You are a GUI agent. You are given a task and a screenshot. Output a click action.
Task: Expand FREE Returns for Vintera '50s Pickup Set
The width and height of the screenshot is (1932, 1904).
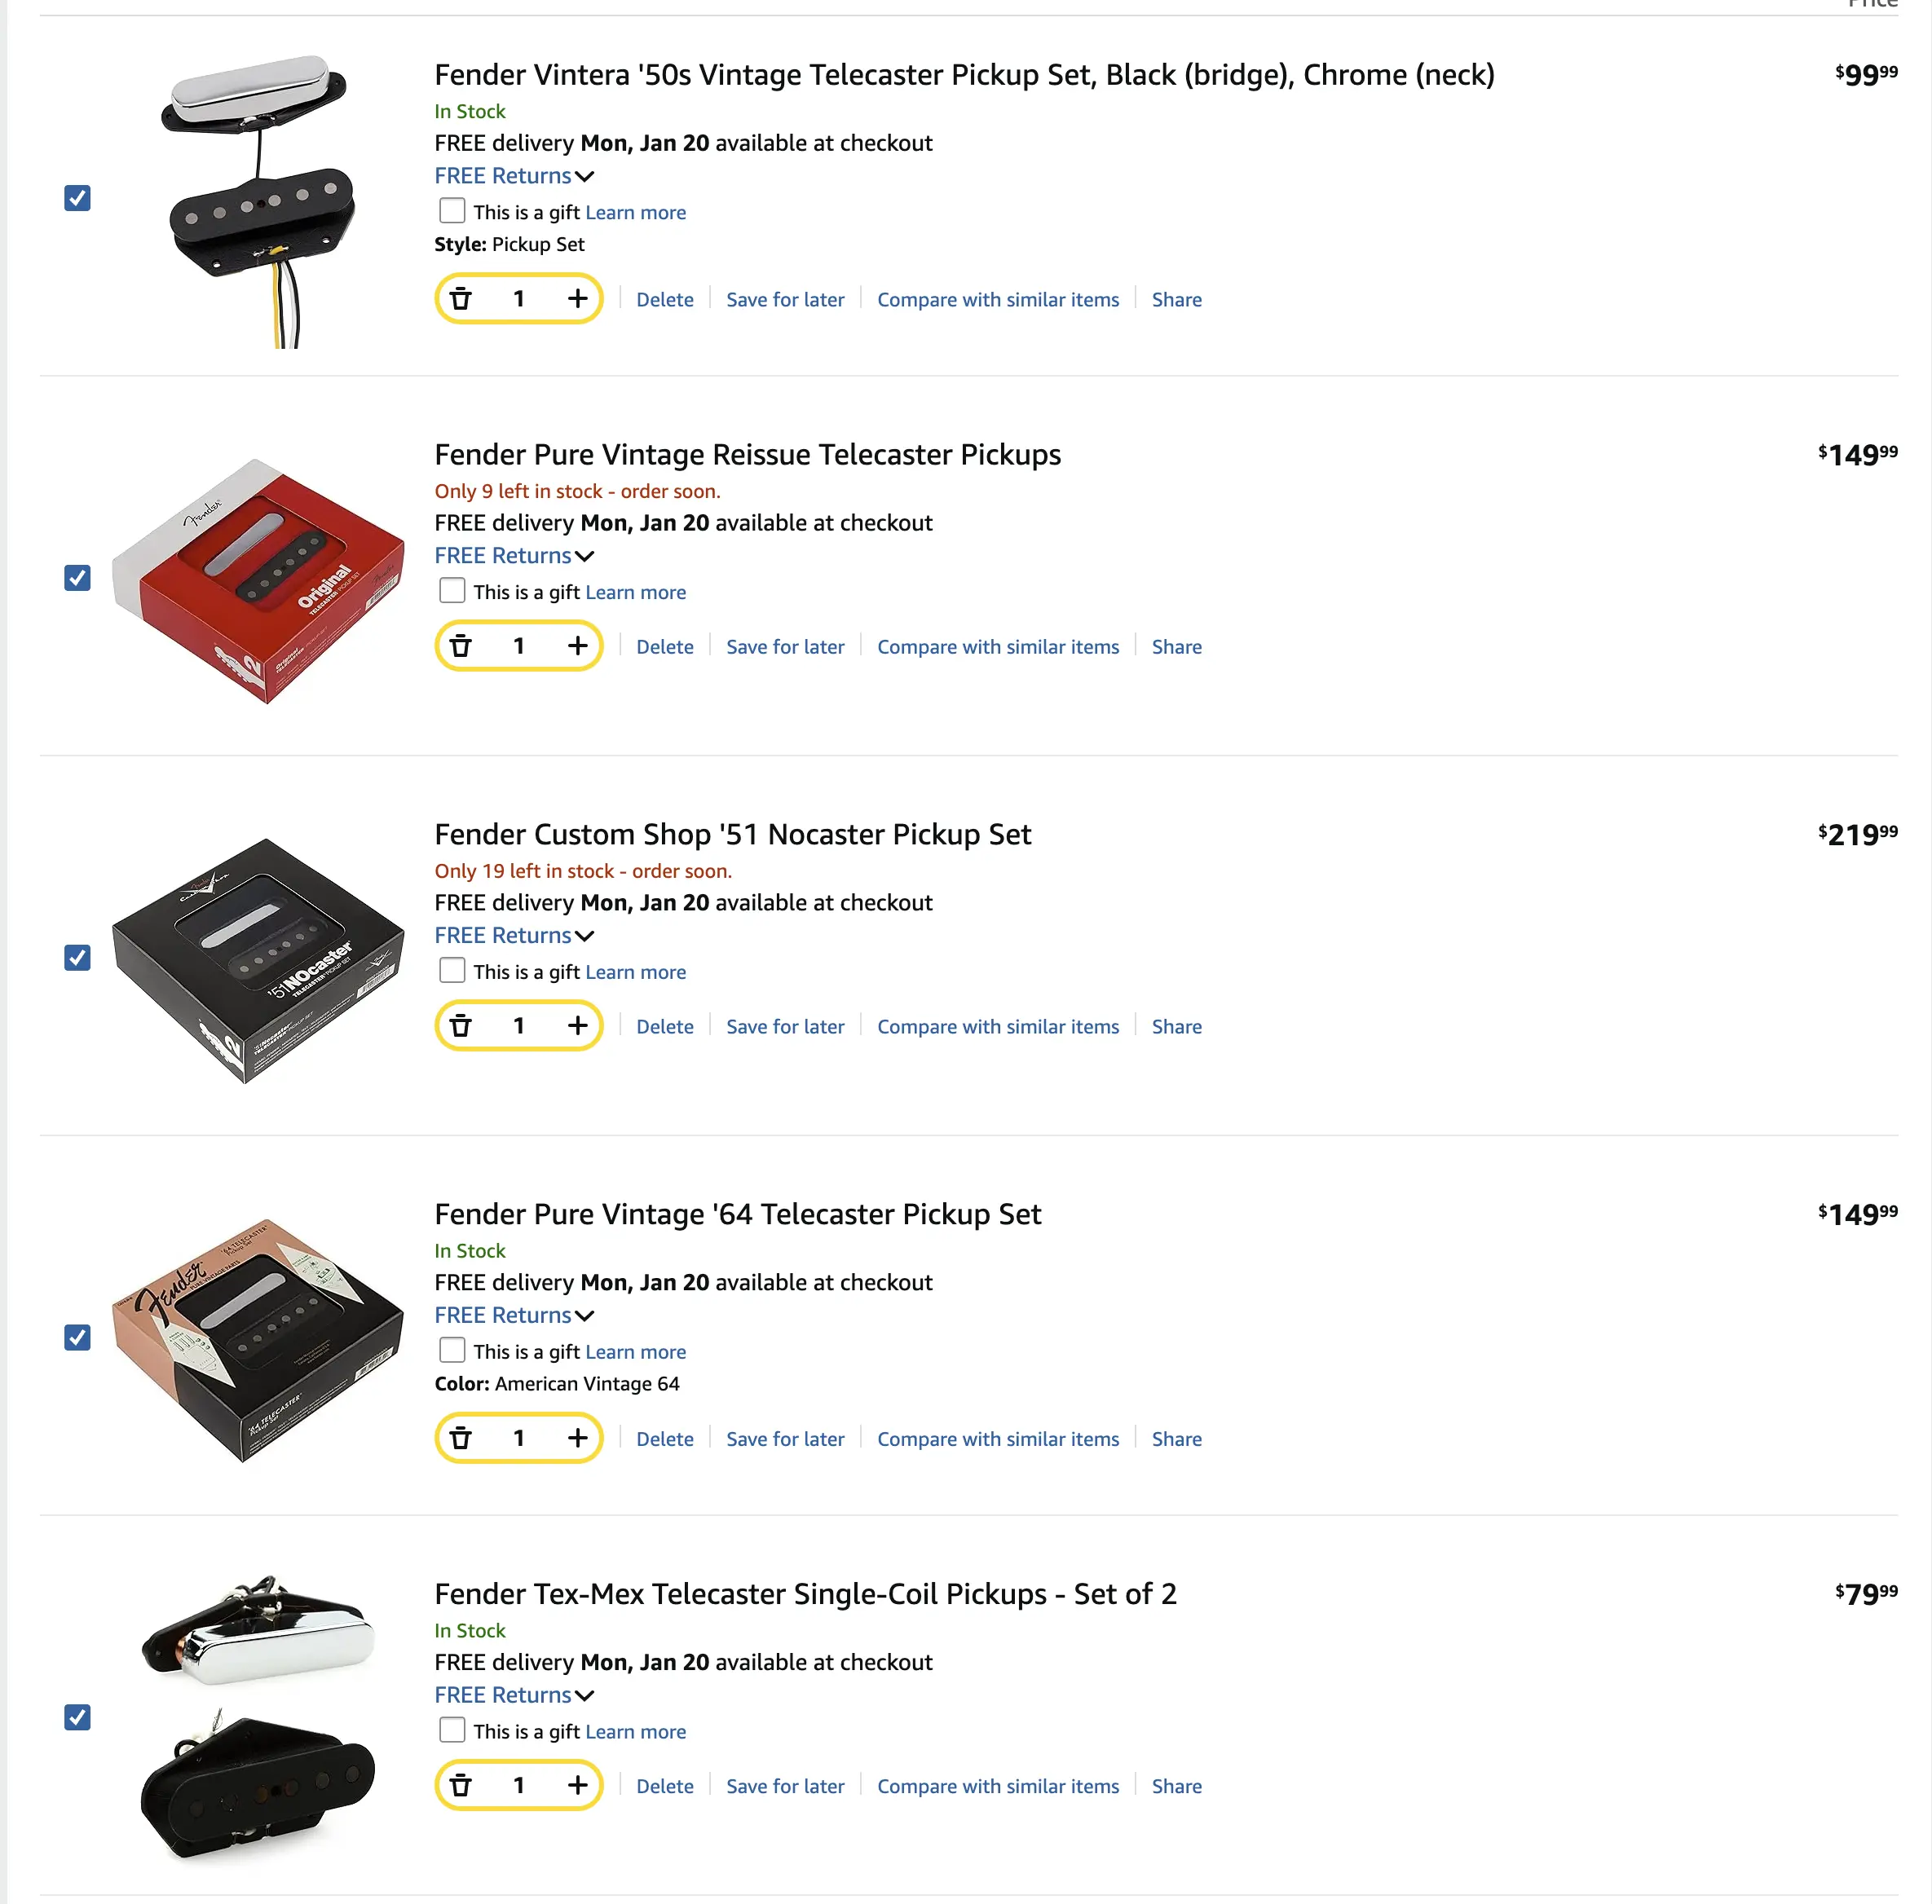[x=514, y=176]
